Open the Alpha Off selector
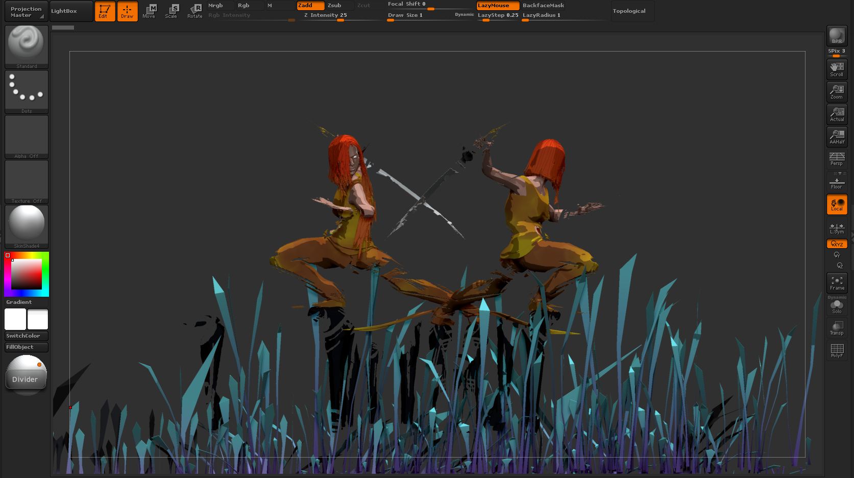 pos(27,137)
